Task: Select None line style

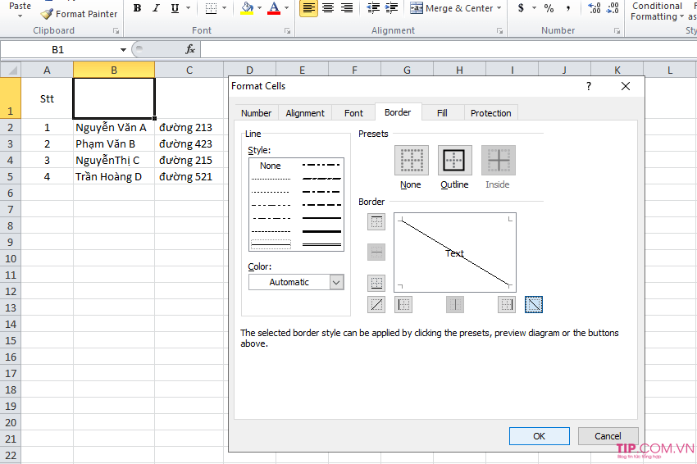Action: click(x=271, y=166)
